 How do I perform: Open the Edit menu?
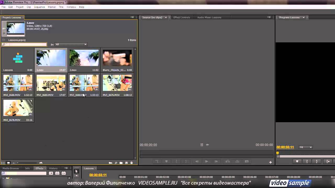(x=10, y=7)
